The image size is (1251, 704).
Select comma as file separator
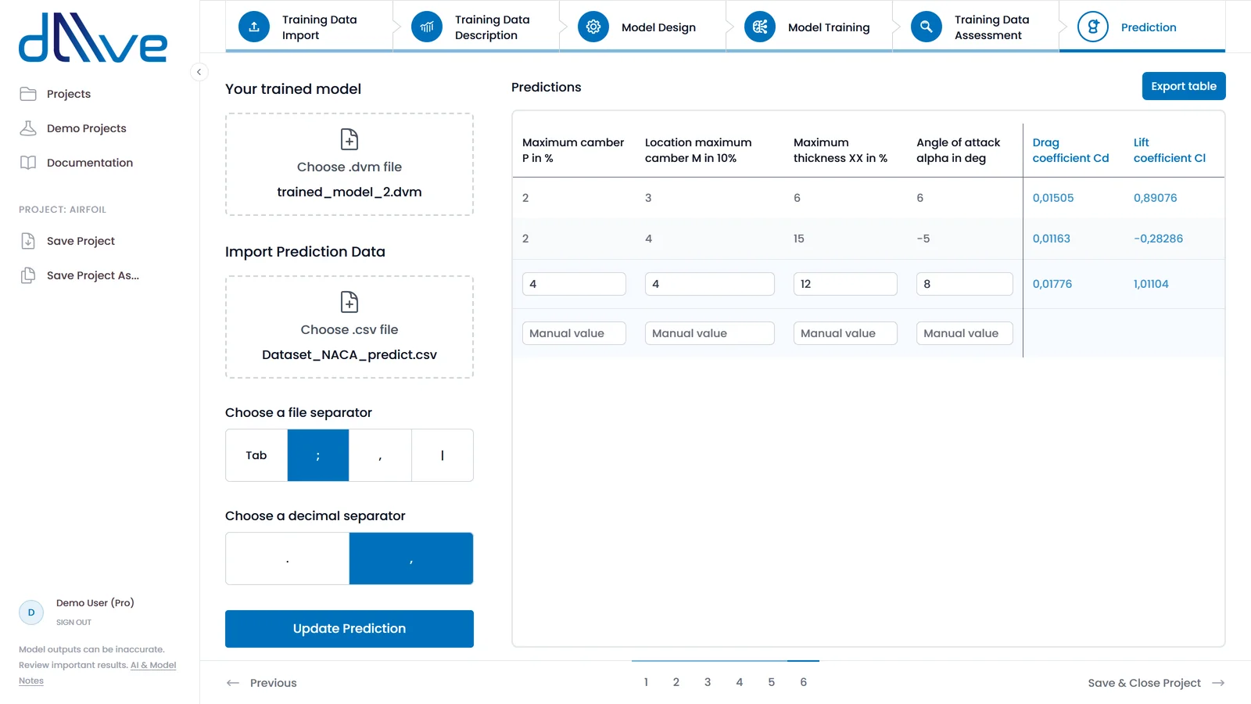pos(380,455)
